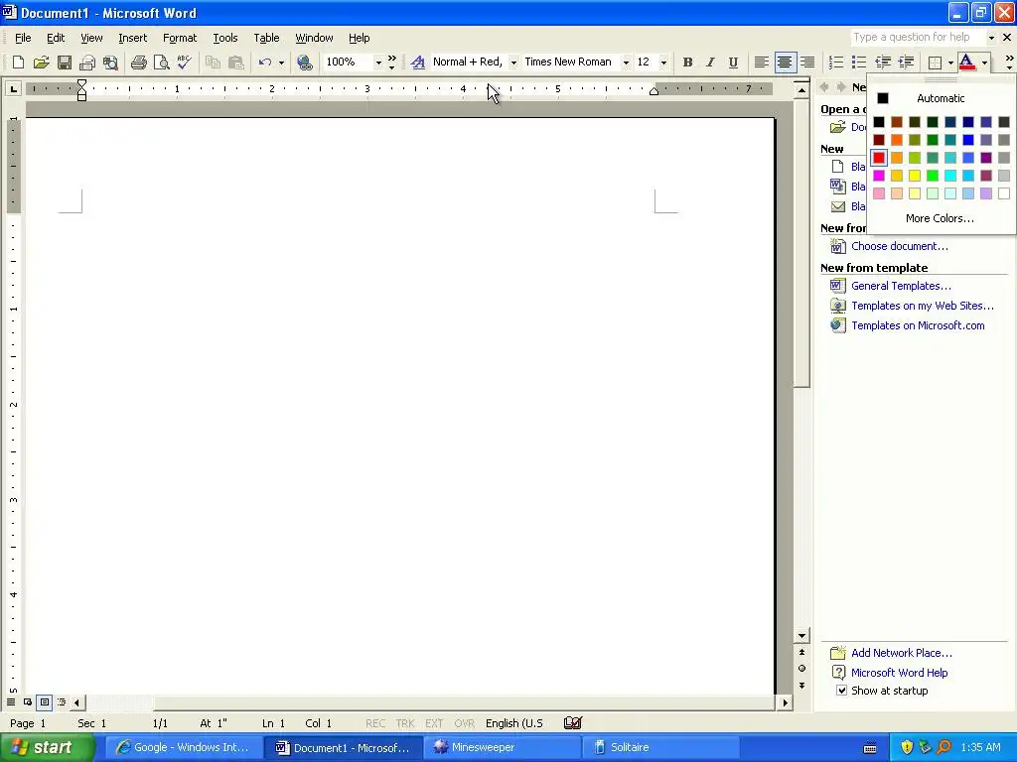
Task: Toggle TRK track changes in status bar
Action: tap(405, 723)
